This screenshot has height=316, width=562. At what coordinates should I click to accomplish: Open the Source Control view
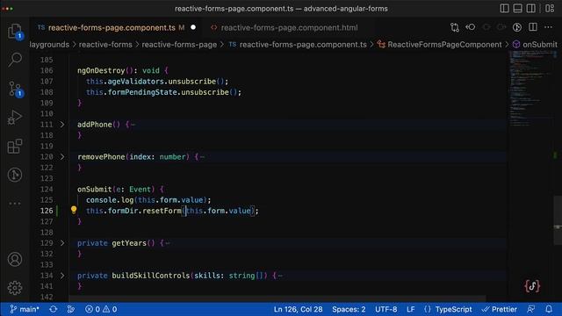tap(15, 89)
